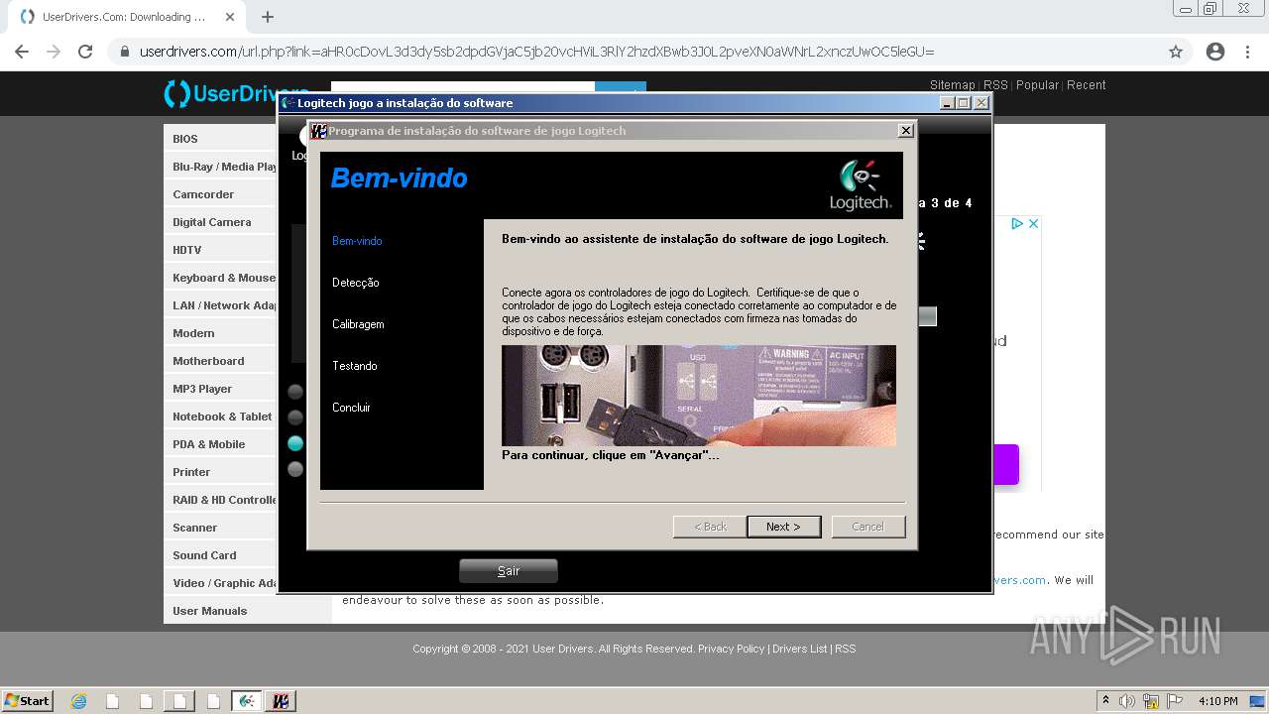Click the highlighted teal step indicator dot
Viewport: 1269px width, 714px height.
pos(295,443)
